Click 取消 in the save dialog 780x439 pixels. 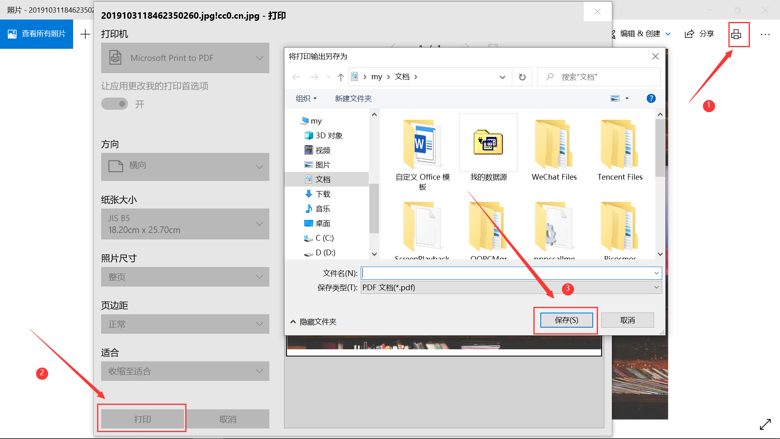point(627,320)
